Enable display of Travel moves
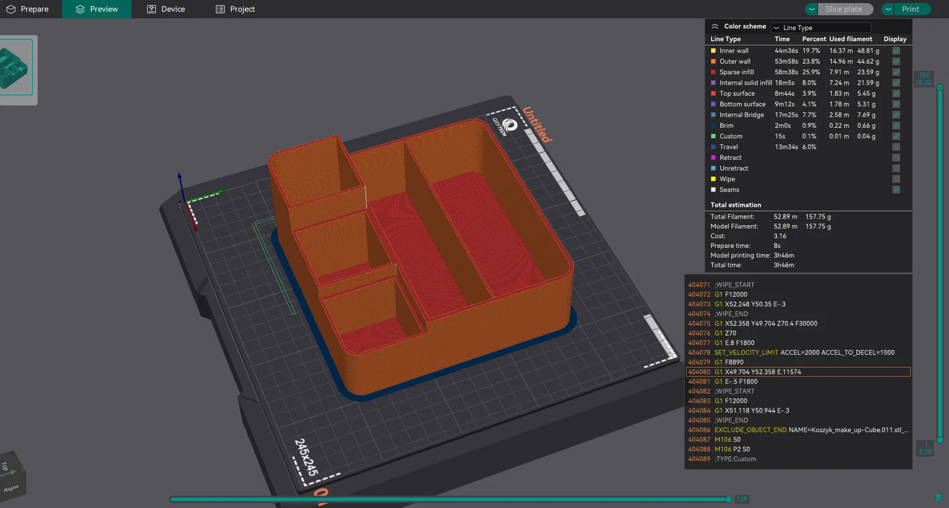This screenshot has height=508, width=949. point(896,146)
